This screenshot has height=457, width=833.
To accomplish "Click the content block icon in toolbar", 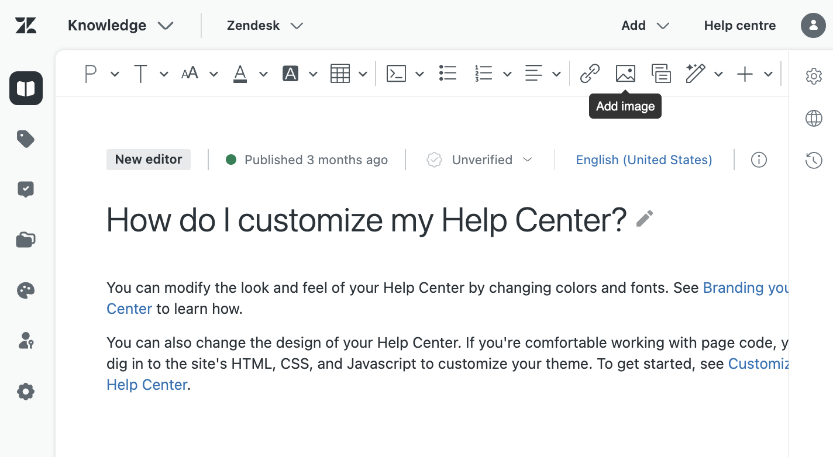I will tap(661, 74).
